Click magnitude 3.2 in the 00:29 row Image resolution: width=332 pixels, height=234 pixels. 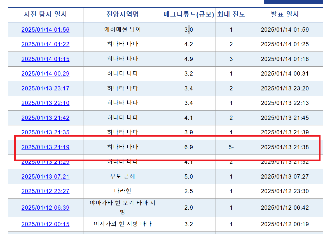pyautogui.click(x=189, y=74)
